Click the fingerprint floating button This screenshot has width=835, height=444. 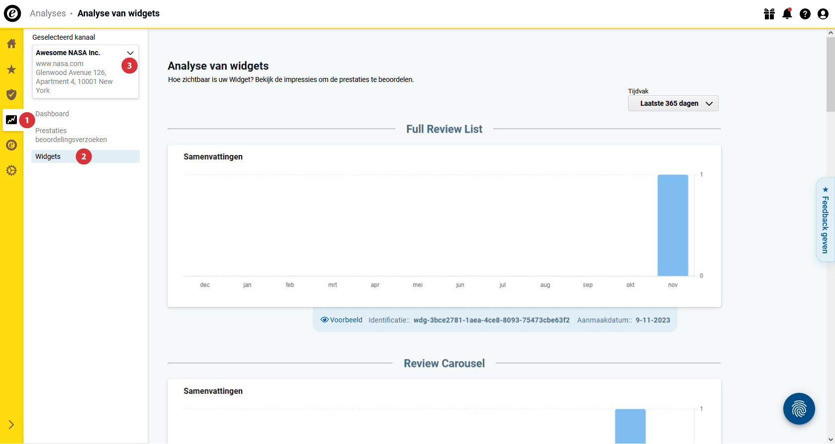pyautogui.click(x=799, y=409)
